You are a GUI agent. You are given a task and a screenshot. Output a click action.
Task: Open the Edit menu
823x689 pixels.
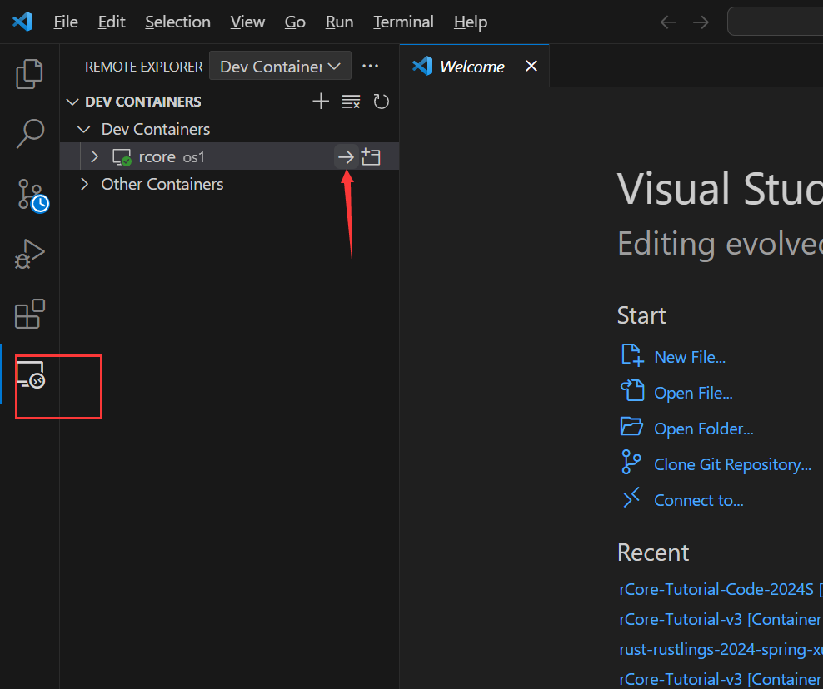[112, 22]
